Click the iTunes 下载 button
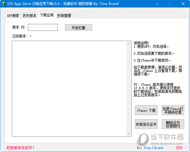 [146, 110]
